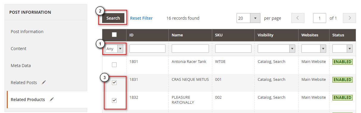
Task: Go to previous page arrow
Action: click(x=298, y=18)
